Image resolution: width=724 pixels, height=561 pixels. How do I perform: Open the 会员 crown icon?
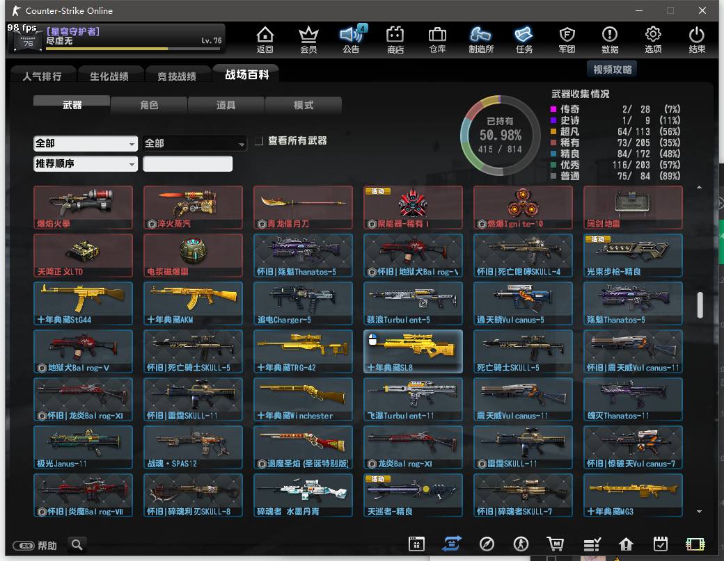tap(308, 39)
